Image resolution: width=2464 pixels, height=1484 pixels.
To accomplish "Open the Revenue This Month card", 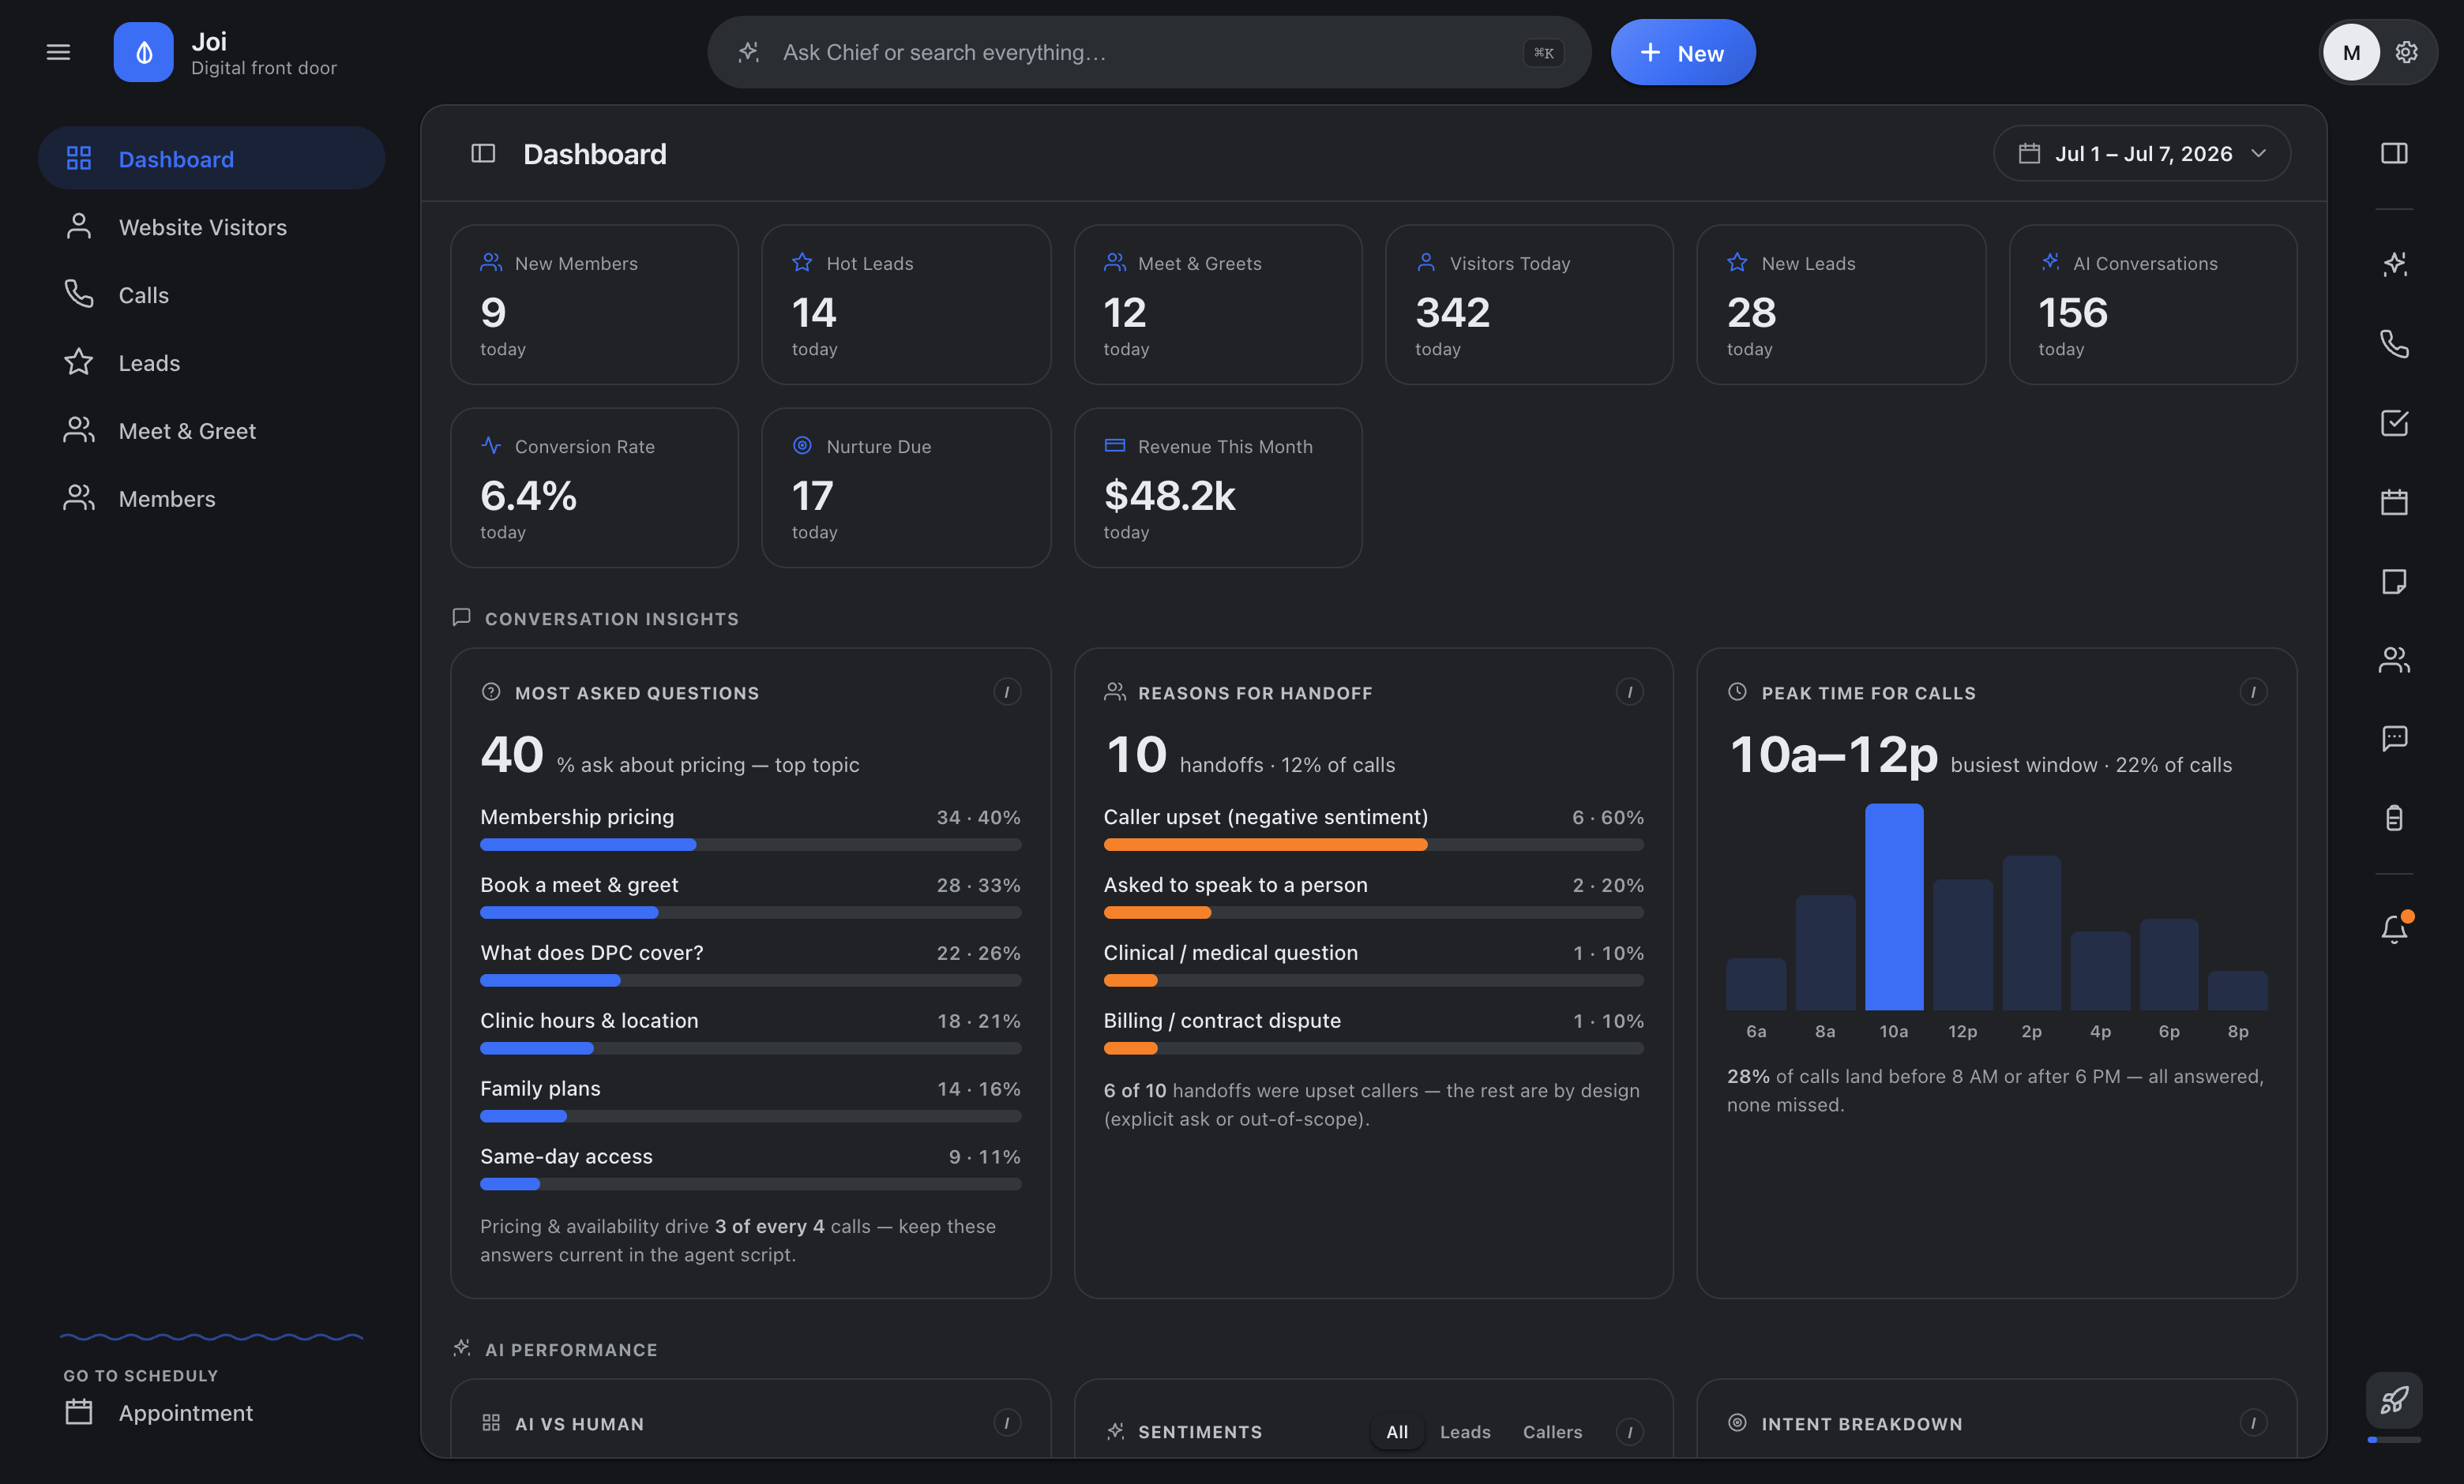I will pyautogui.click(x=1218, y=488).
